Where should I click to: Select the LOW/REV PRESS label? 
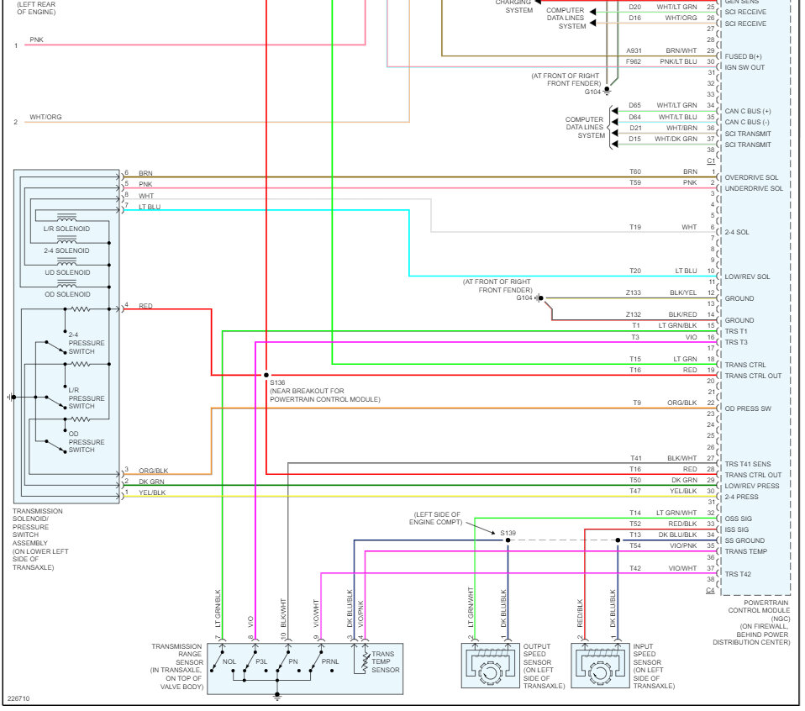751,486
